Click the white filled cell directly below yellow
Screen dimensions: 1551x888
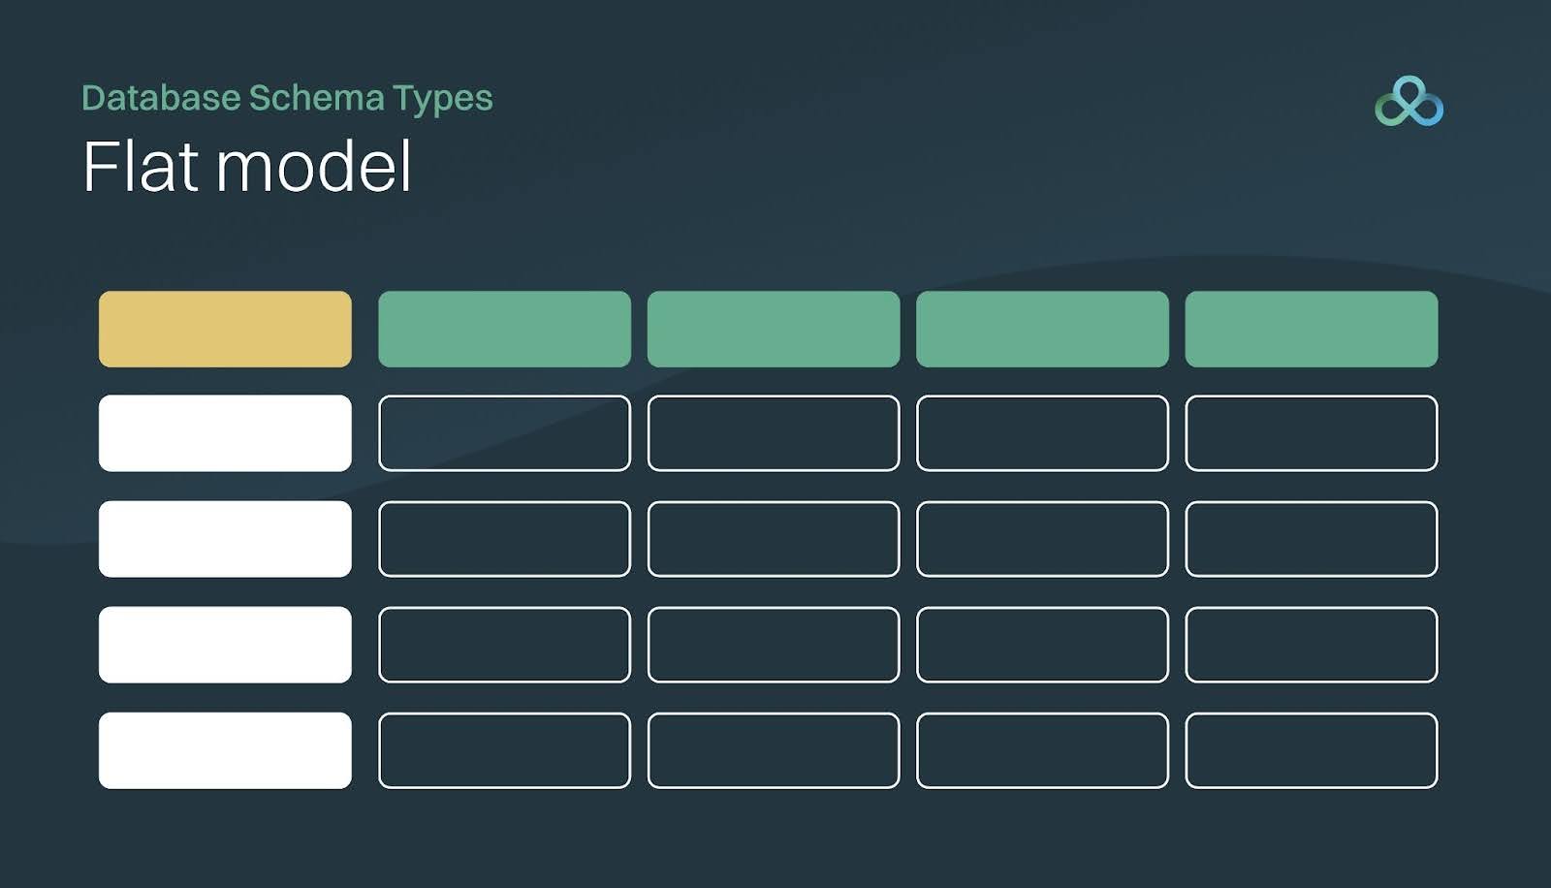225,432
